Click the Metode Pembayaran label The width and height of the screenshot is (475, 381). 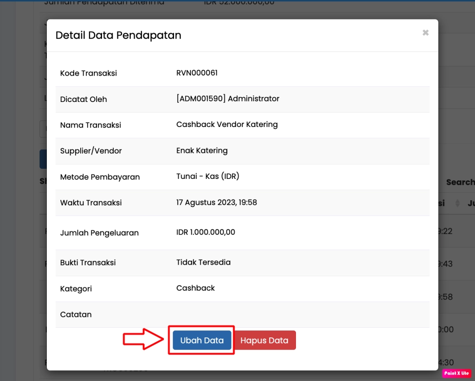(x=100, y=177)
